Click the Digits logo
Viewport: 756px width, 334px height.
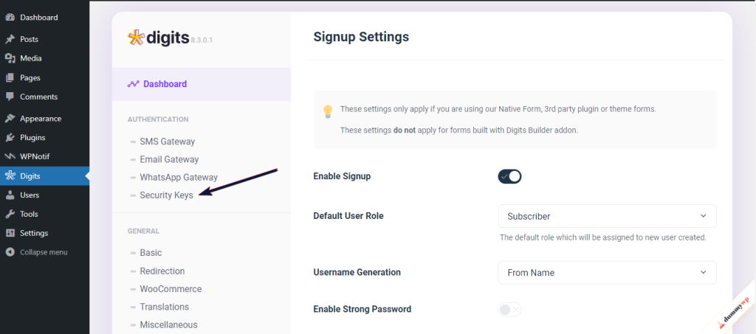[x=161, y=37]
